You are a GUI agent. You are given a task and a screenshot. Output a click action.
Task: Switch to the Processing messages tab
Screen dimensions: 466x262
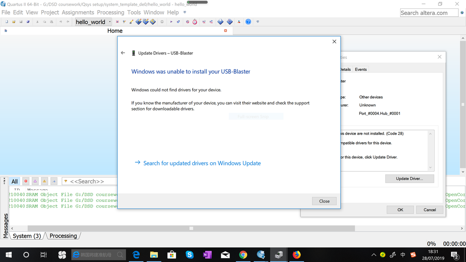pyautogui.click(x=63, y=236)
